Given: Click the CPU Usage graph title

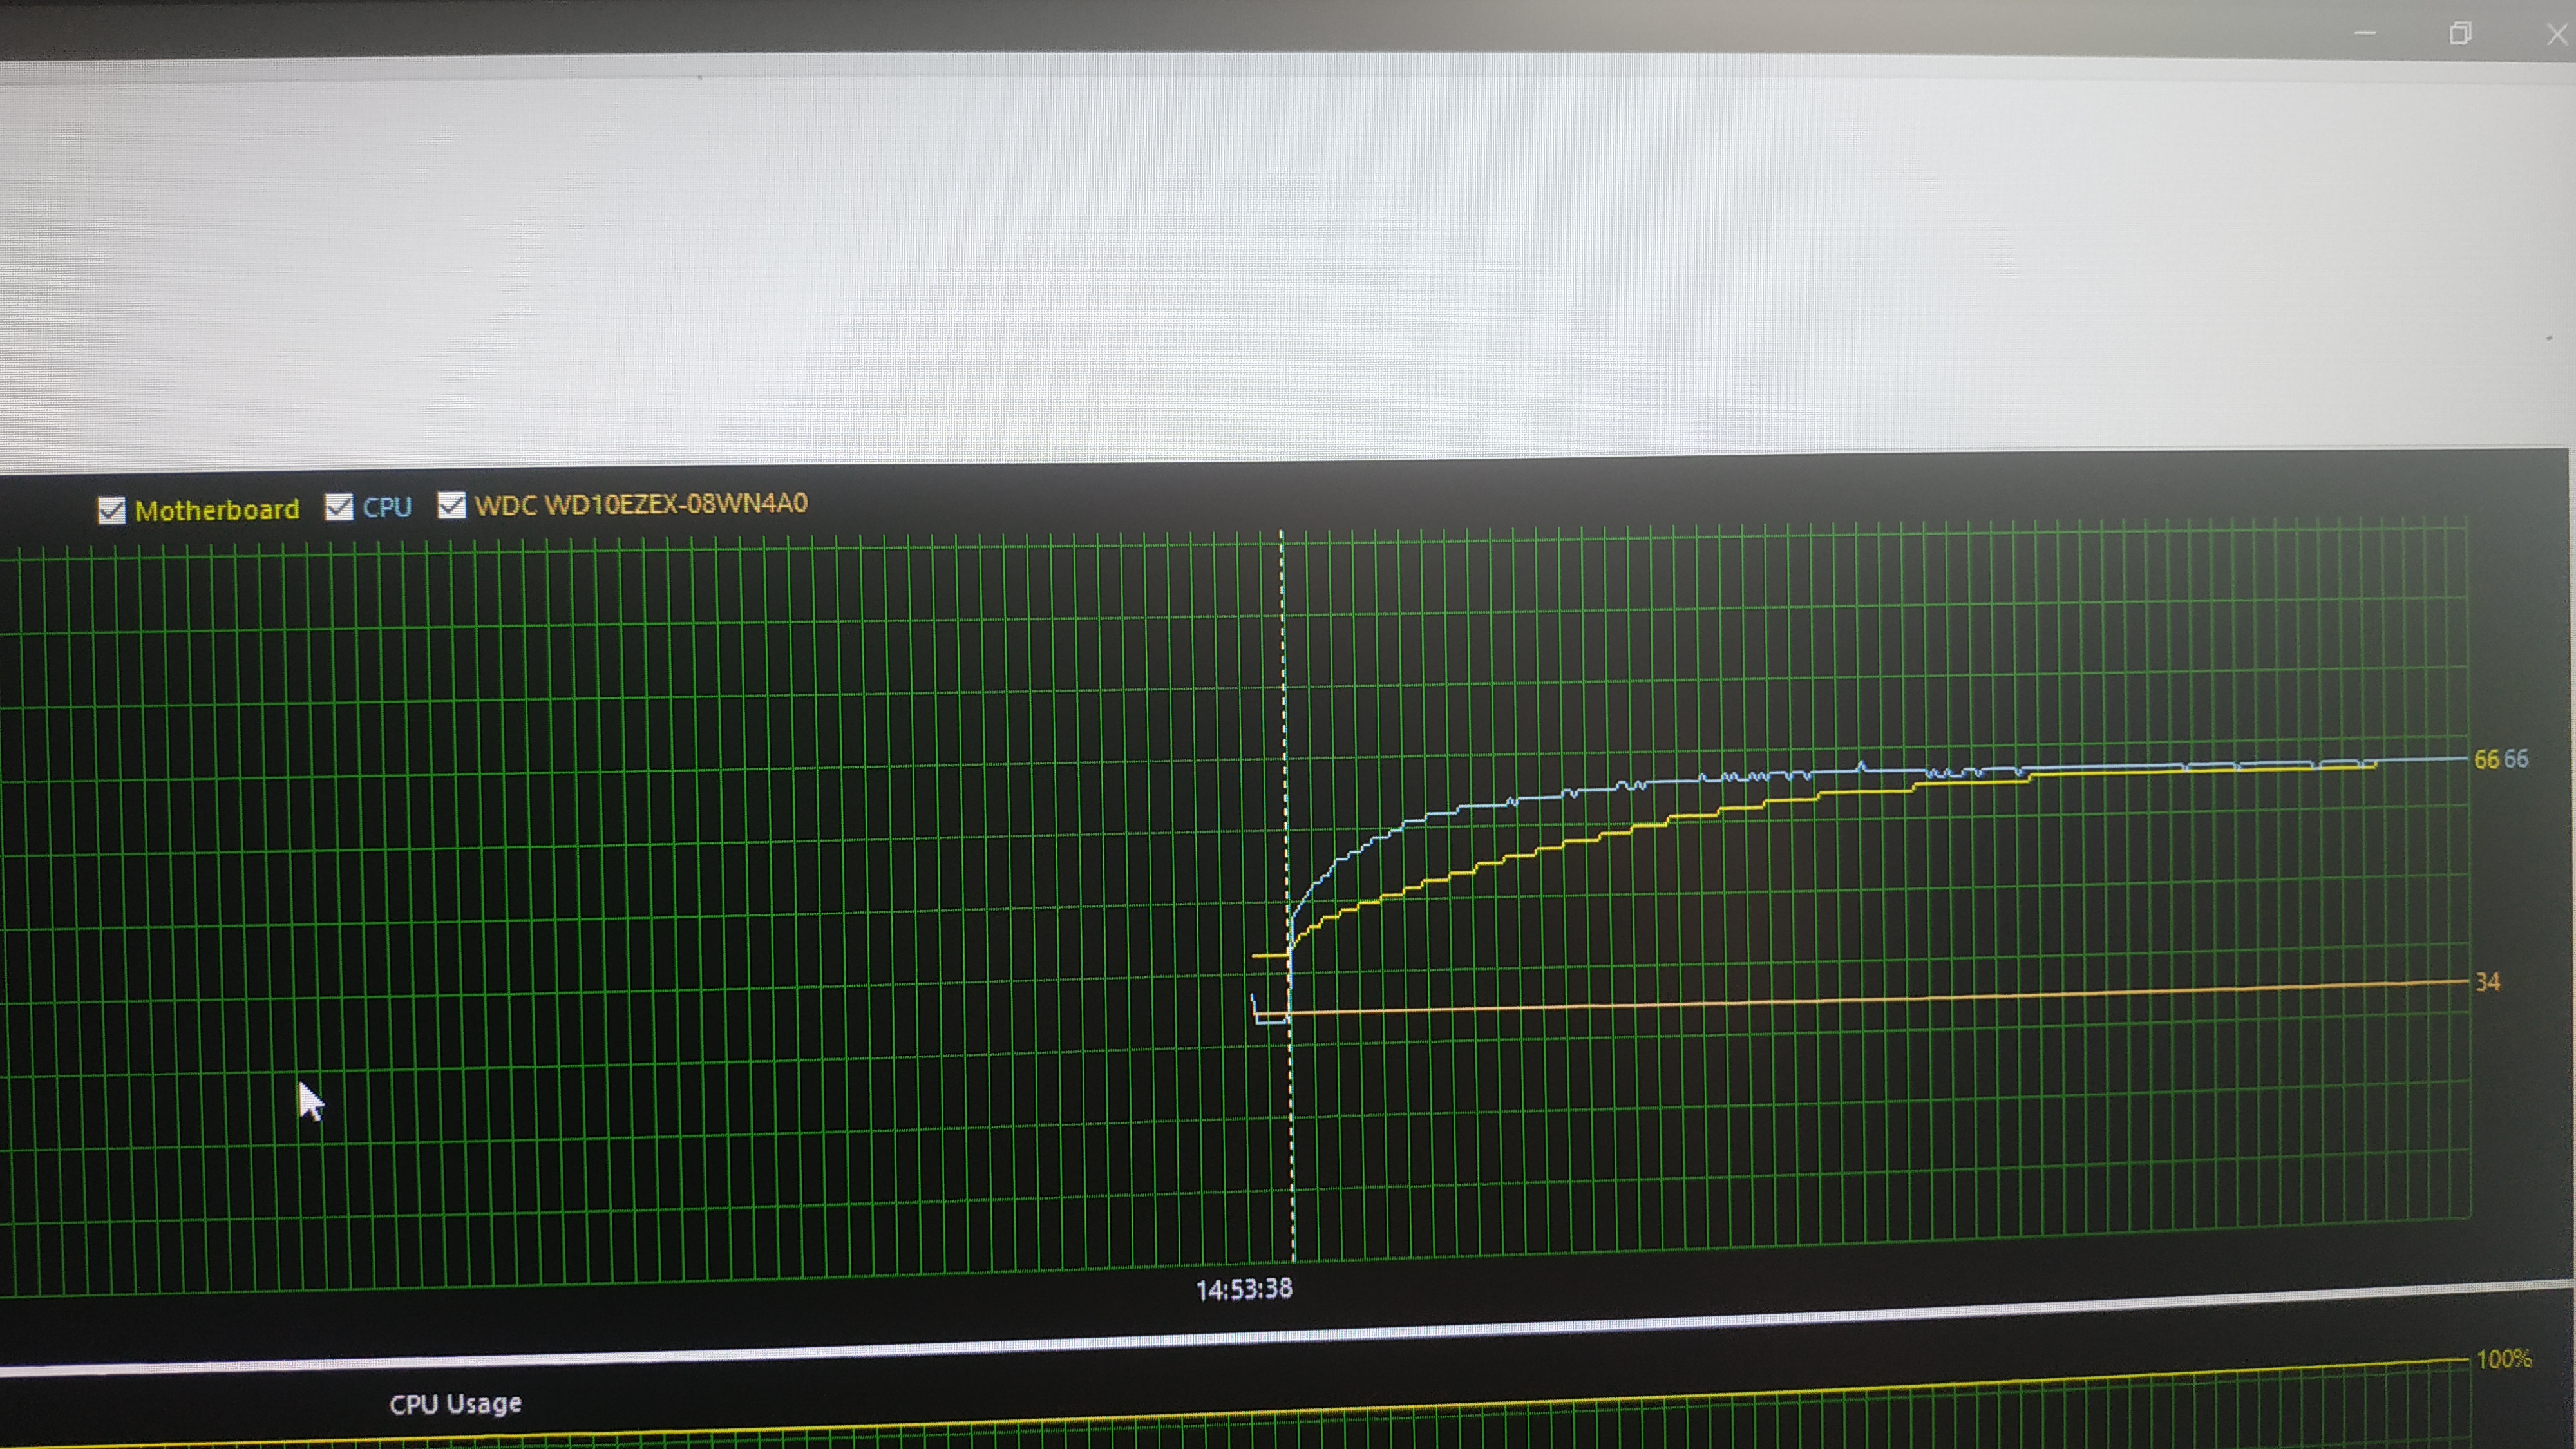Looking at the screenshot, I should pyautogui.click(x=455, y=1404).
